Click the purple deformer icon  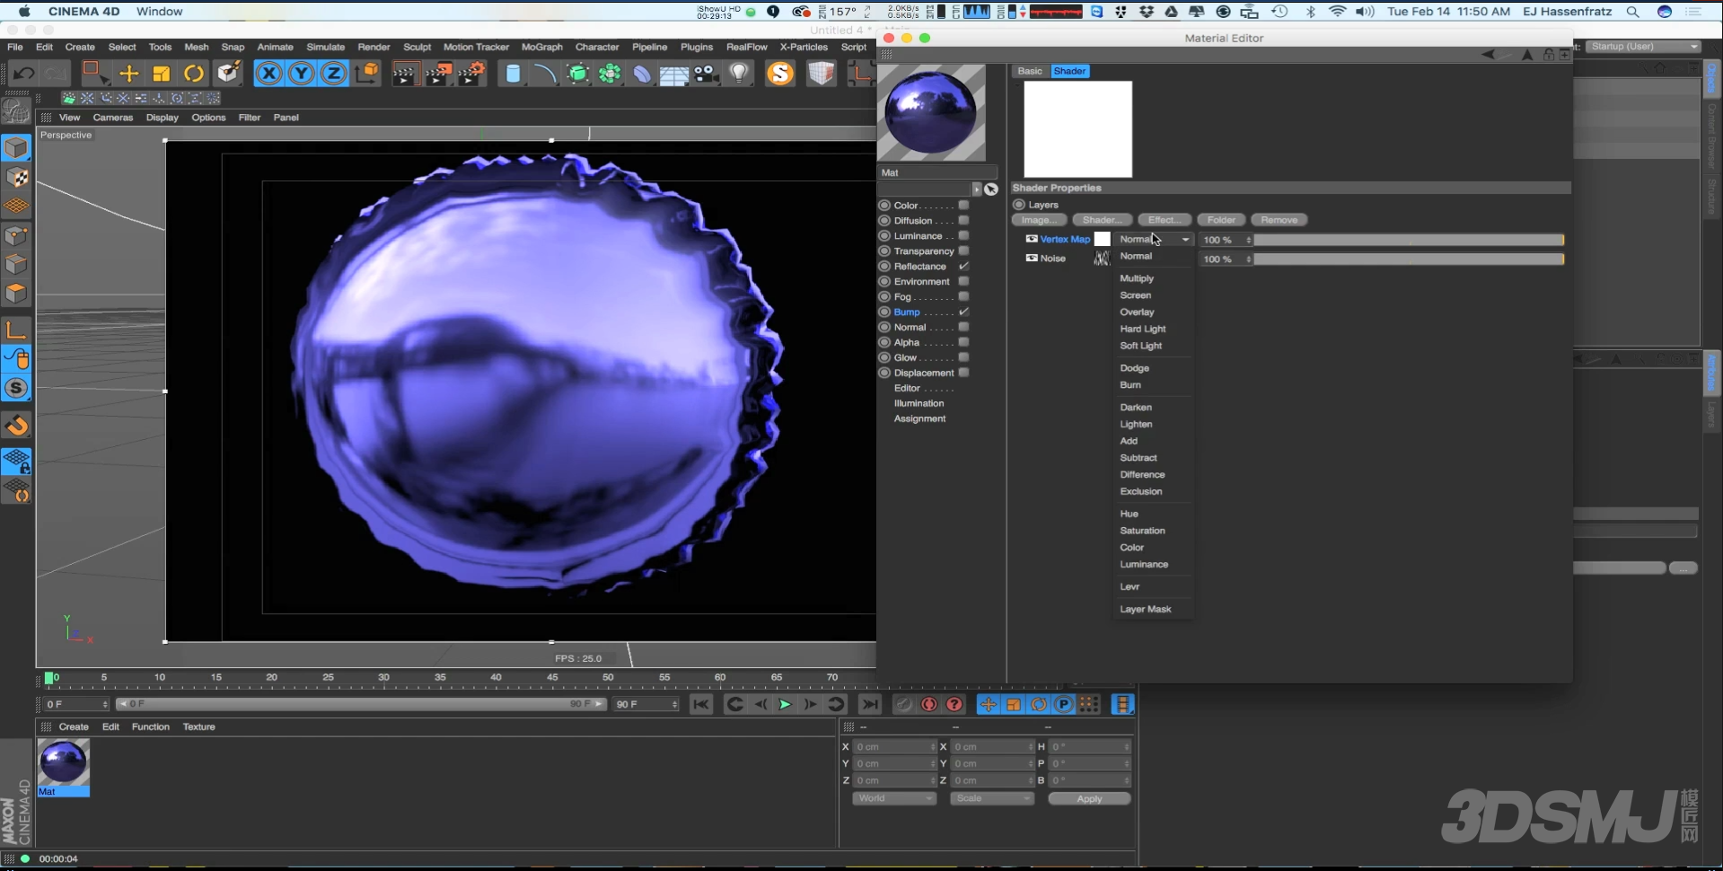642,74
